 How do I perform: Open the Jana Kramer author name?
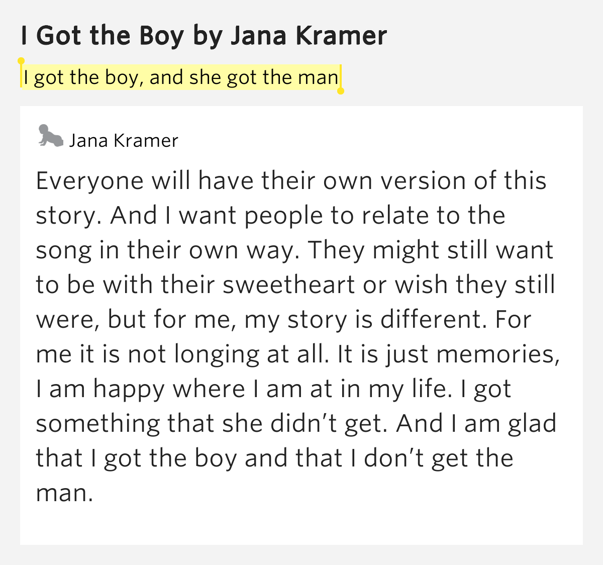tap(124, 141)
